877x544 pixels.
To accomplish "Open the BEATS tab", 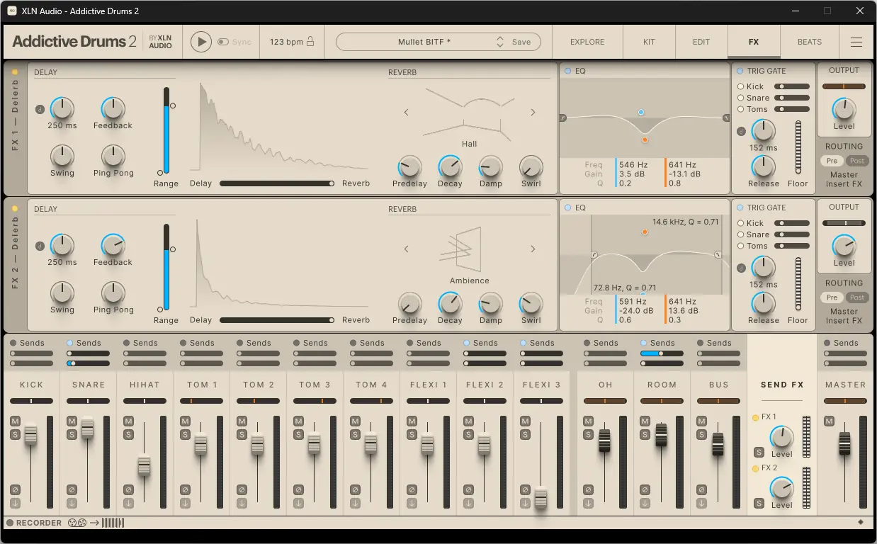I will click(x=809, y=42).
